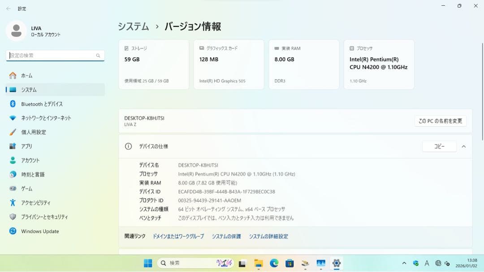This screenshot has width=484, height=272.
Task: Open the network Wi-Fi icon in sidebar
Action: (x=13, y=118)
